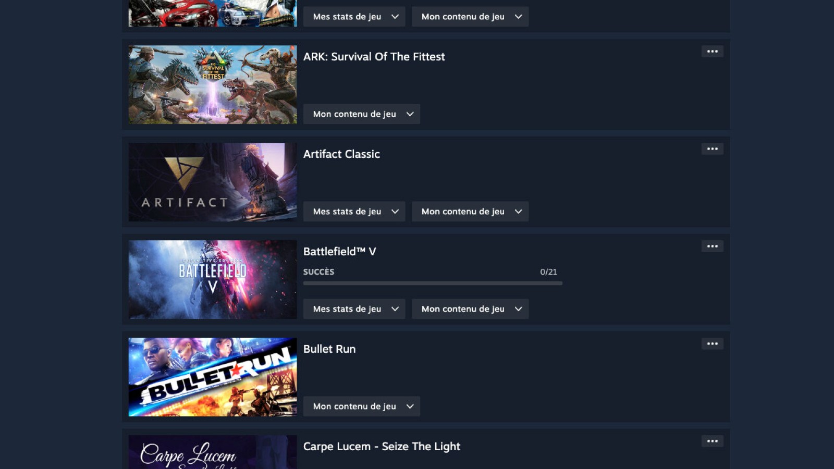Open the three-dot menu for Bullet Run
The image size is (834, 469).
click(712, 343)
